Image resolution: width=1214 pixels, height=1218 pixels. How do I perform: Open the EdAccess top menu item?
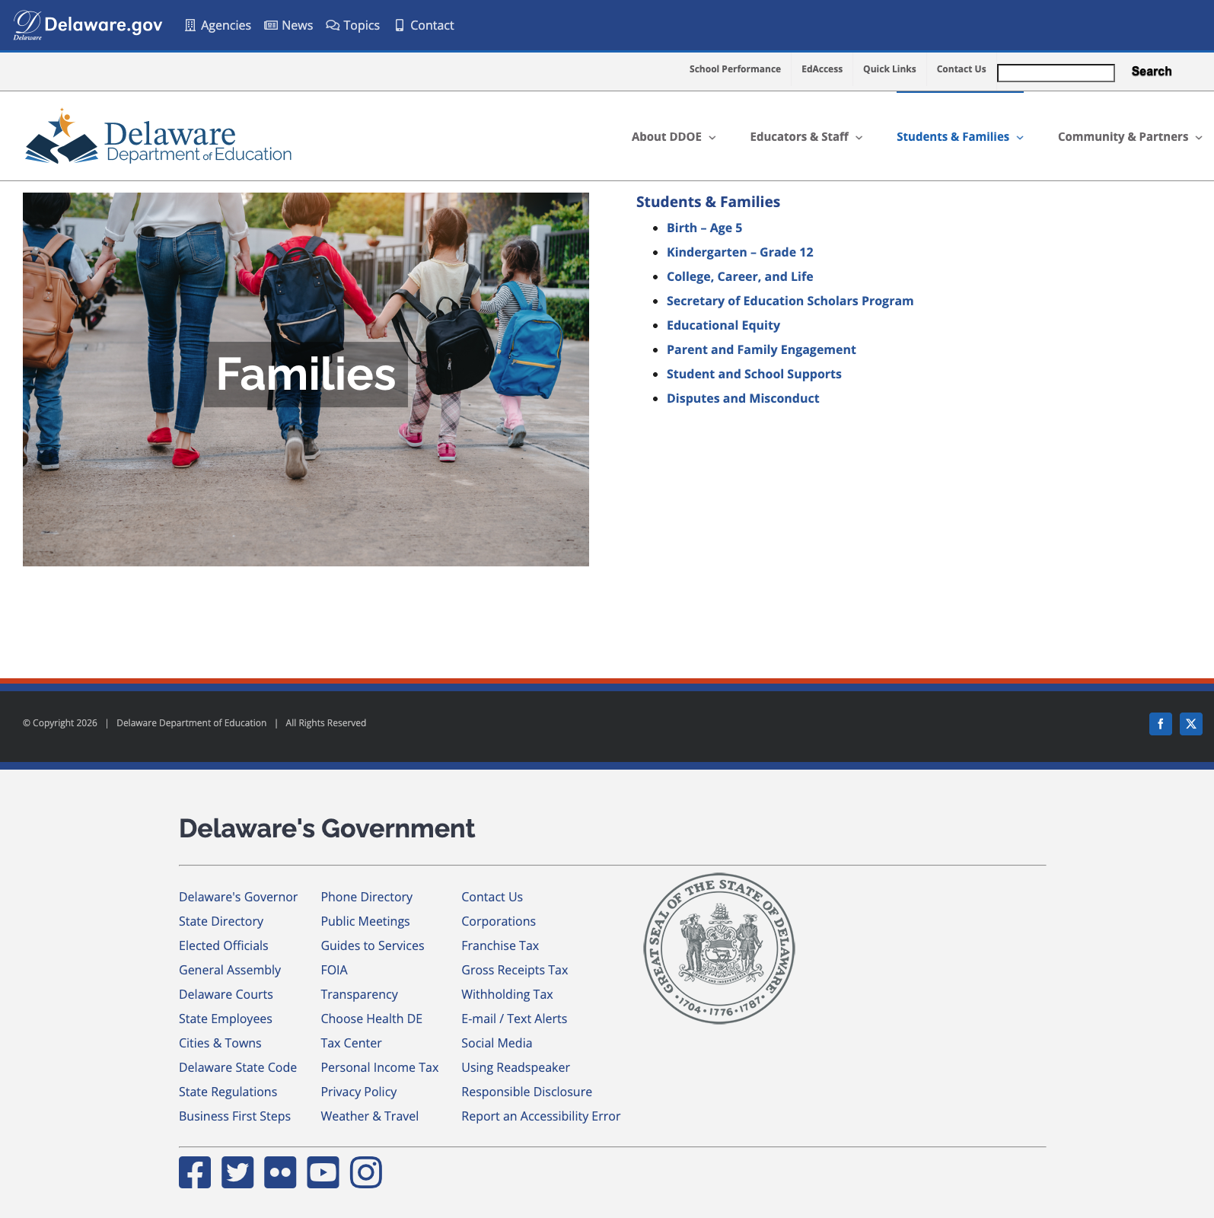tap(822, 69)
